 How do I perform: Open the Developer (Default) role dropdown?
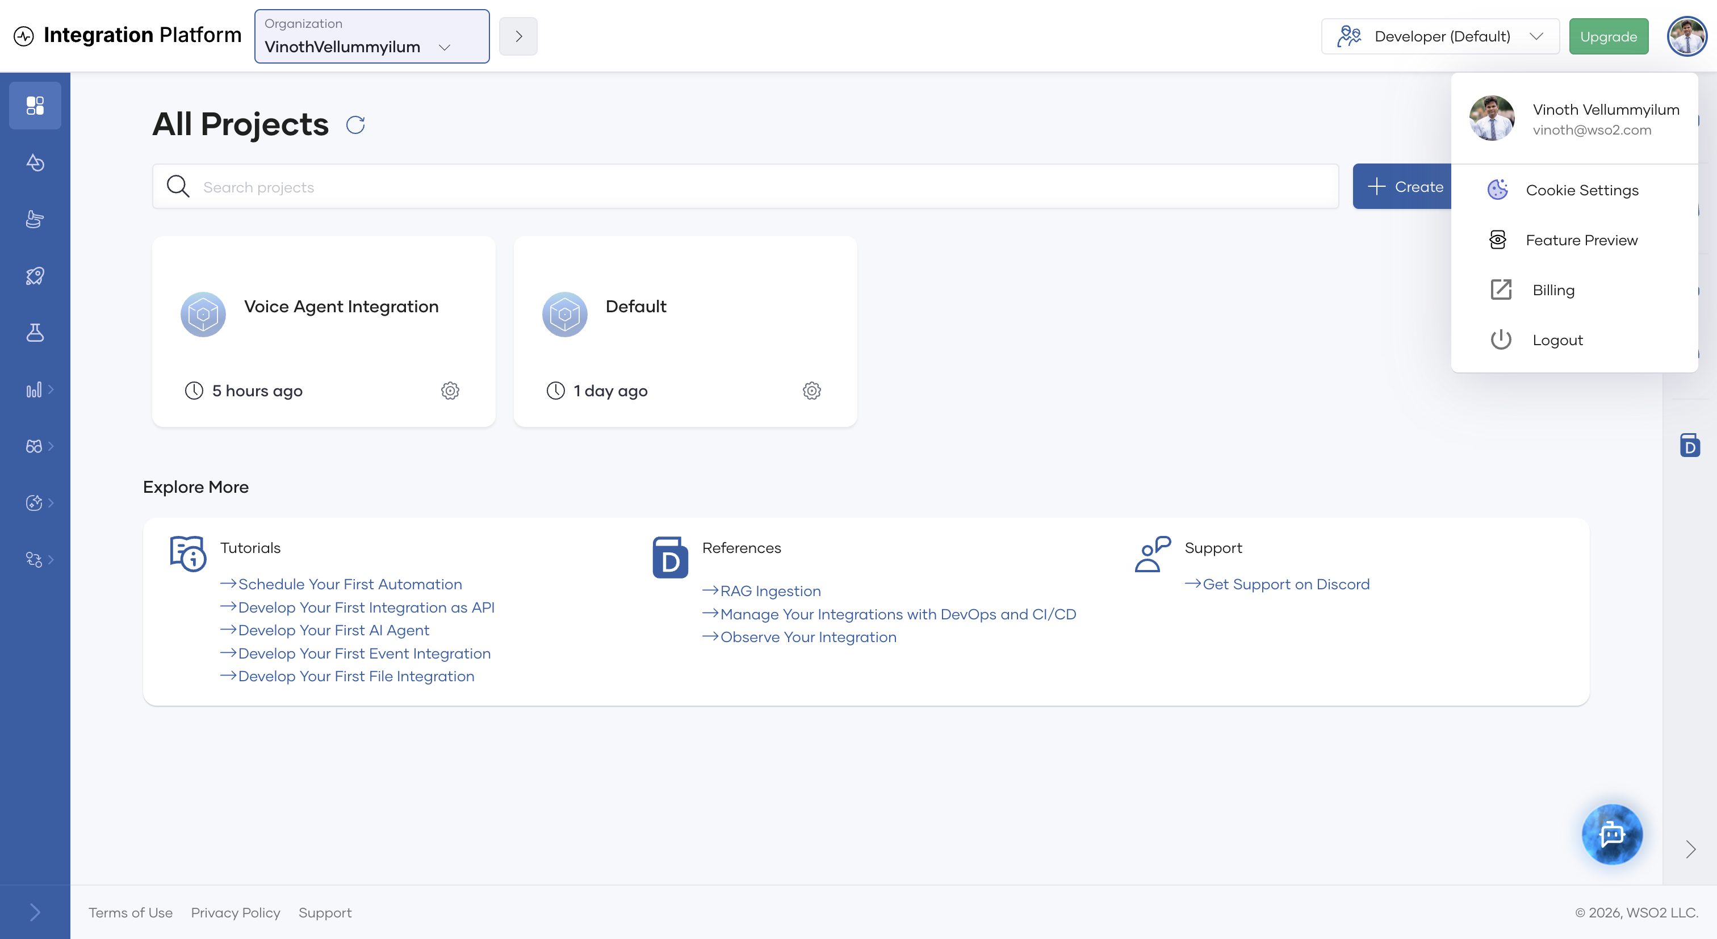[1440, 36]
